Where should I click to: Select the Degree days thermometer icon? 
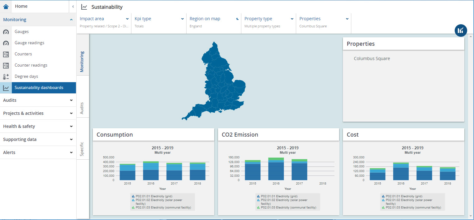pyautogui.click(x=6, y=76)
